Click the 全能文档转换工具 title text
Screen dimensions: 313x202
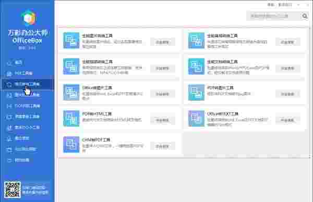[222, 62]
